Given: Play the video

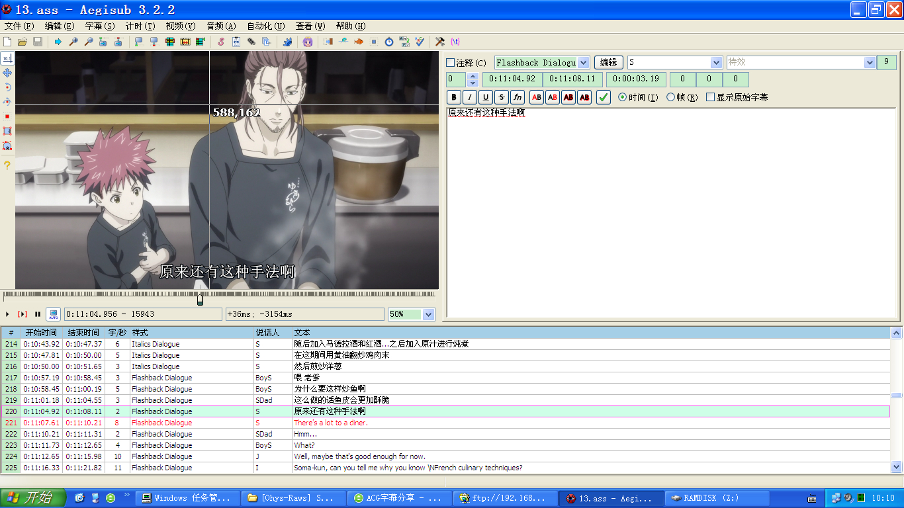Looking at the screenshot, I should tap(8, 314).
